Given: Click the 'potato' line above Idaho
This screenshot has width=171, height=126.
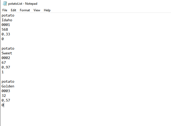Looking at the screenshot, I should point(8,15).
